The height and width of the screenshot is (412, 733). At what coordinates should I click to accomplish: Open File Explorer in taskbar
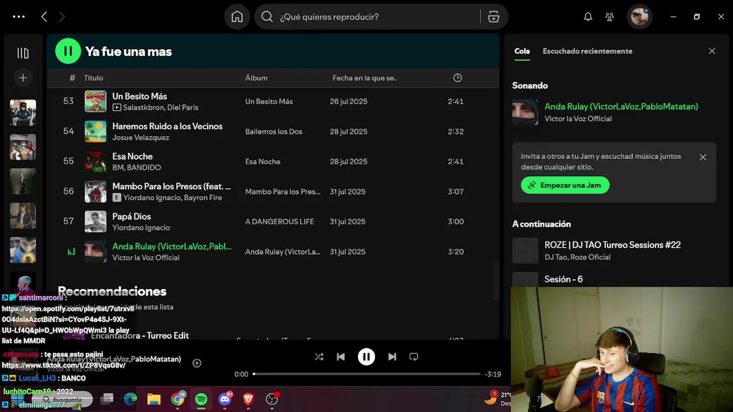[x=154, y=399]
